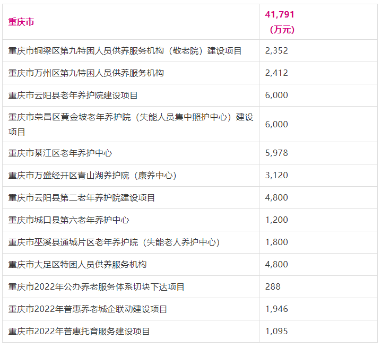Click the 云阳县老年养护院建设项目 entry
This screenshot has width=381, height=348.
73,95
